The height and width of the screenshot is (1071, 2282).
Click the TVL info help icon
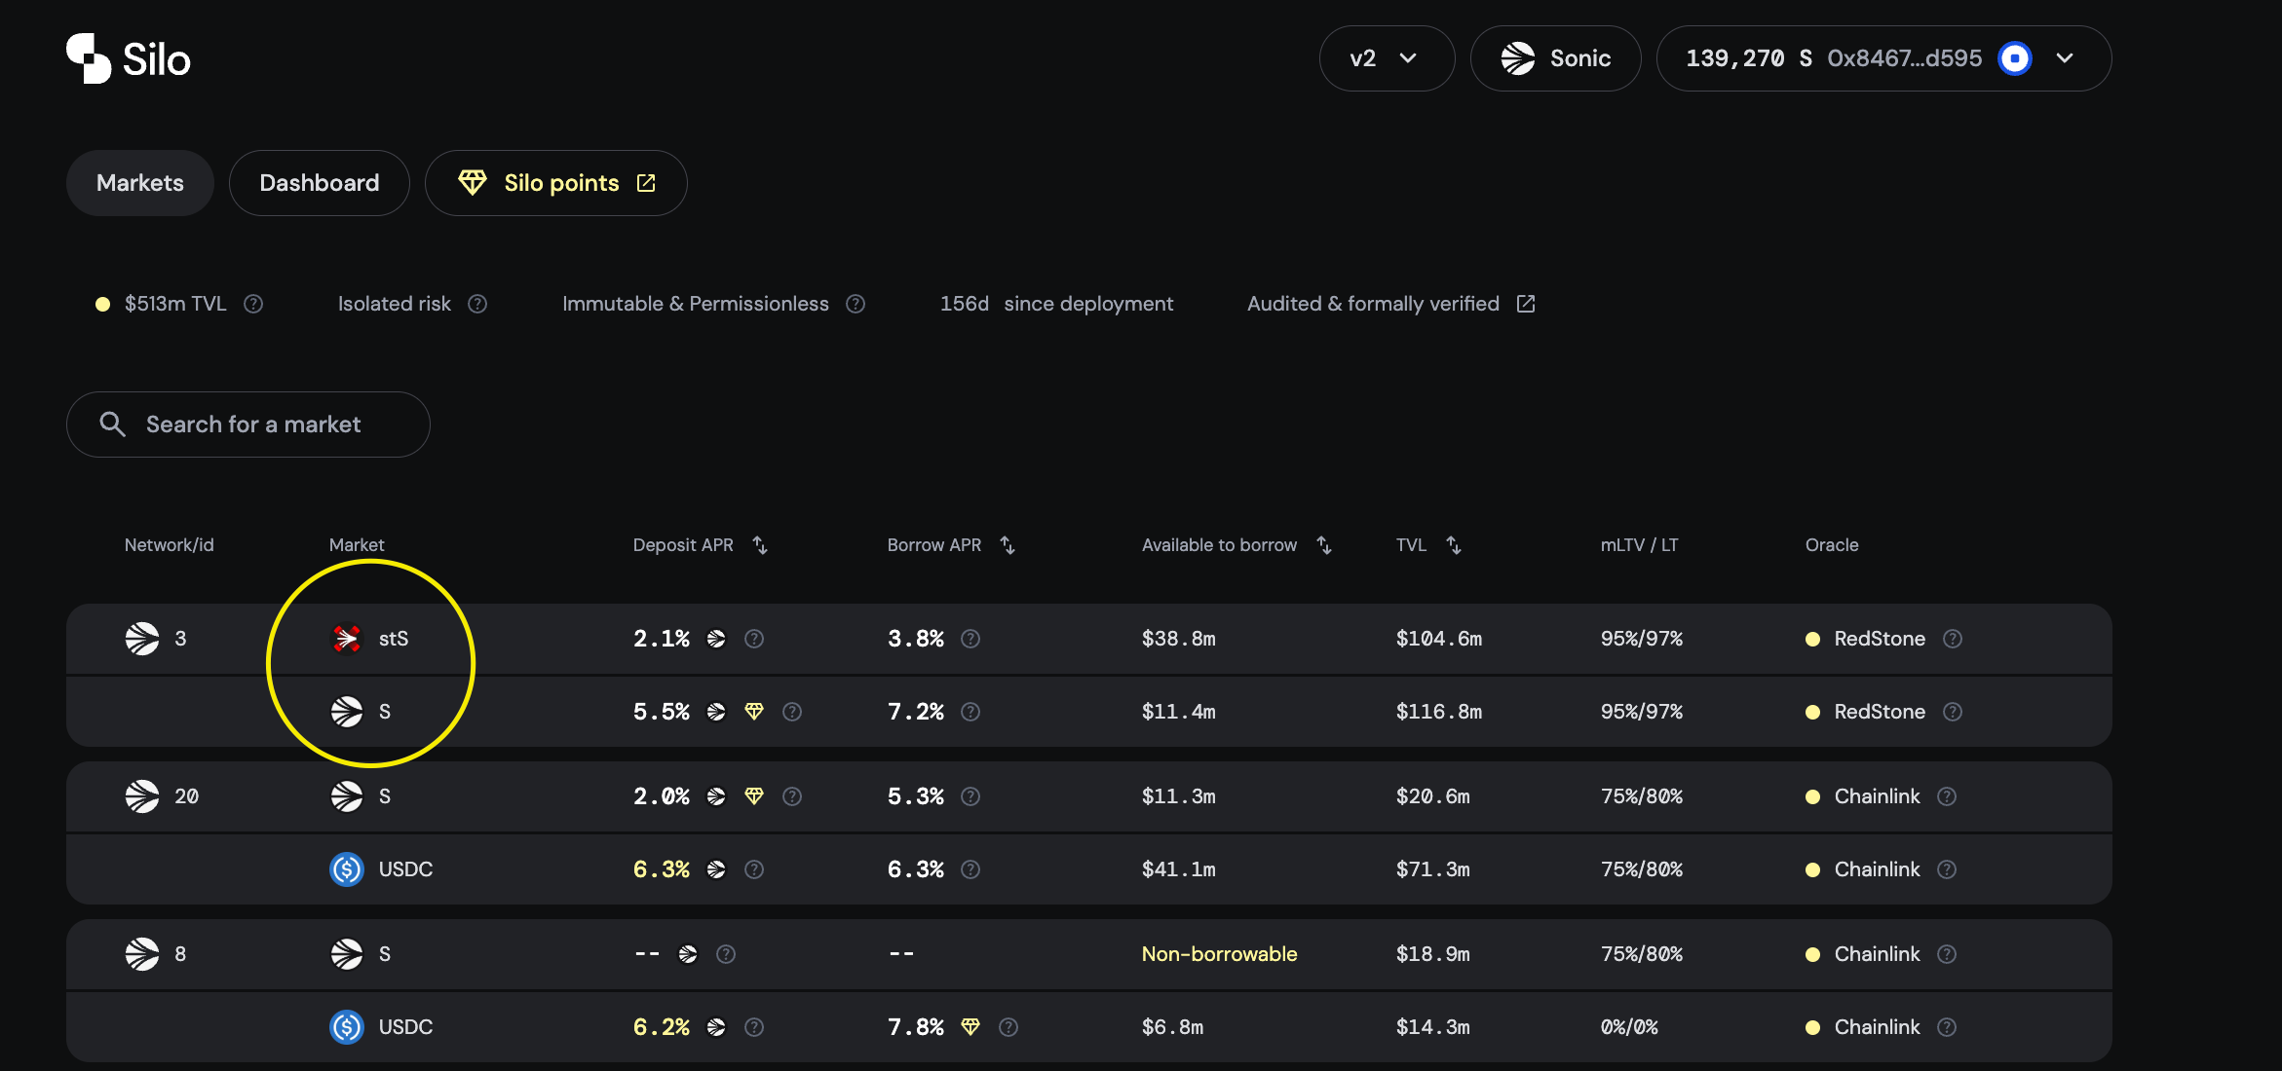coord(253,304)
